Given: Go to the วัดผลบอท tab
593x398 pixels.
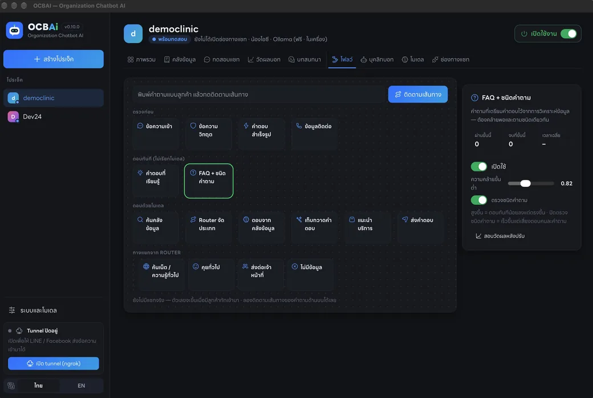Looking at the screenshot, I should pos(264,59).
